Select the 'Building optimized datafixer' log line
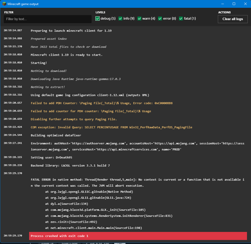251x244 pixels. pyautogui.click(x=56, y=135)
